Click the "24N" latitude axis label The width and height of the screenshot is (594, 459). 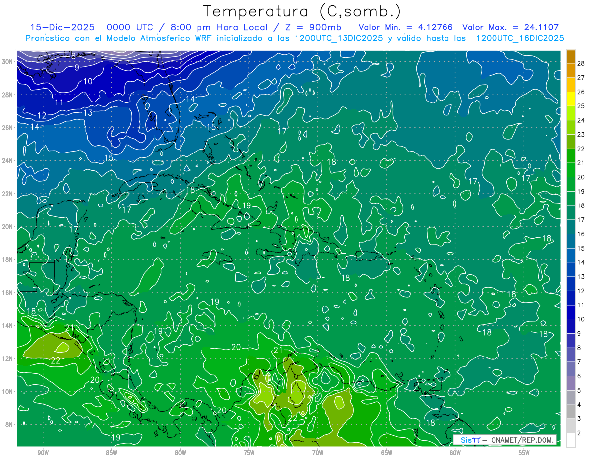(x=8, y=160)
